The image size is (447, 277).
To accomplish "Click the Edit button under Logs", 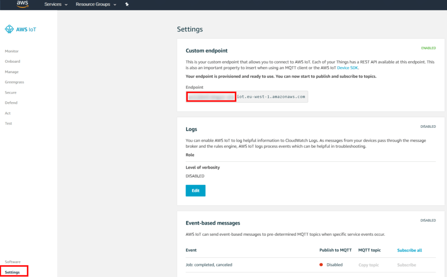I will point(195,191).
